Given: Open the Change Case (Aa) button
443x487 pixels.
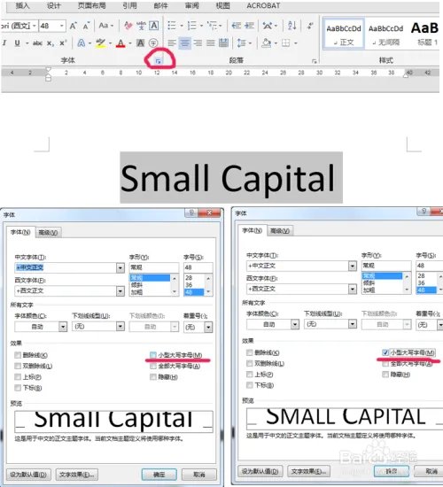Looking at the screenshot, I should pyautogui.click(x=105, y=26).
